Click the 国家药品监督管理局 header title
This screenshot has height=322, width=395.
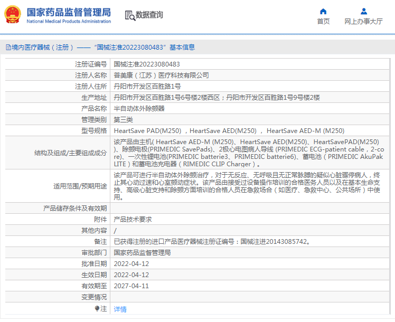(x=69, y=12)
